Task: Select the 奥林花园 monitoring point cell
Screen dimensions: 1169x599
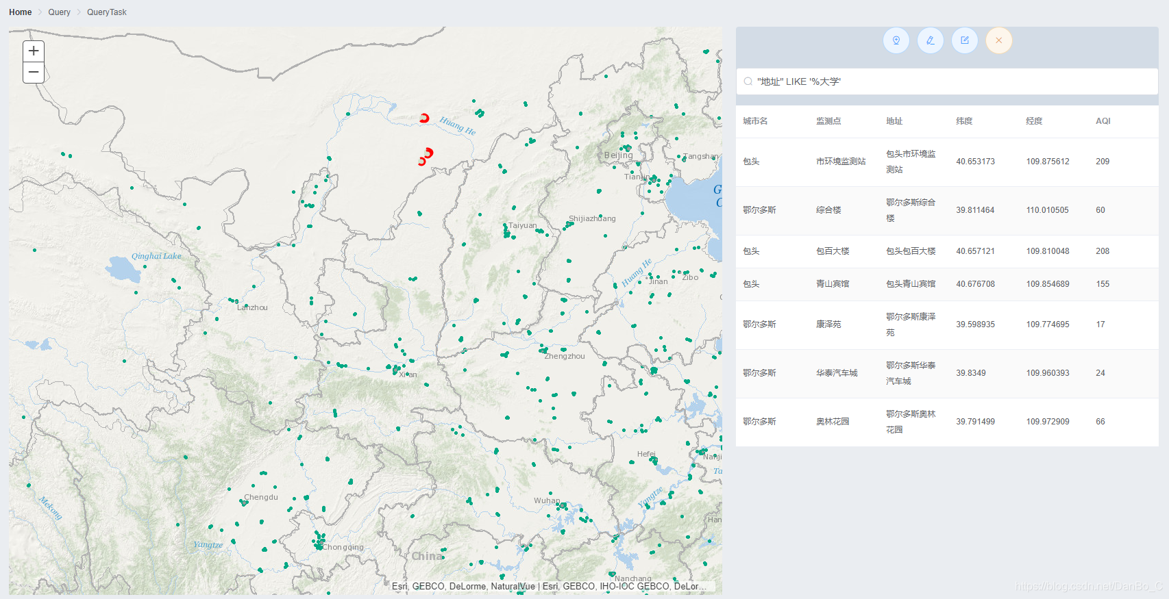Action: [x=833, y=422]
